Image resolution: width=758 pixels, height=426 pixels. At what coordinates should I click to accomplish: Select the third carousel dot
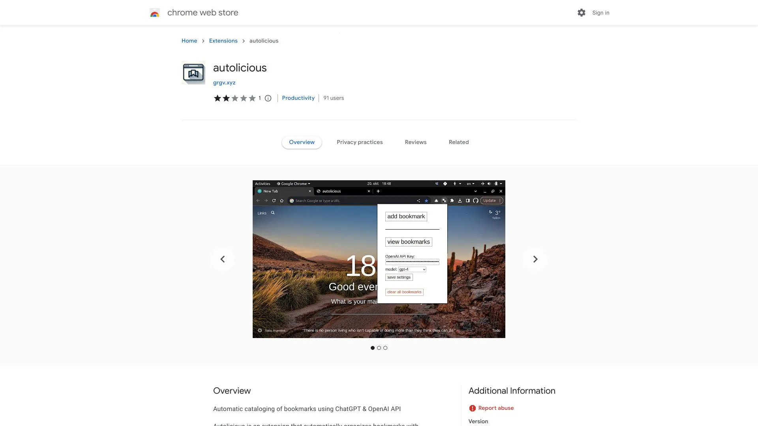(x=385, y=348)
